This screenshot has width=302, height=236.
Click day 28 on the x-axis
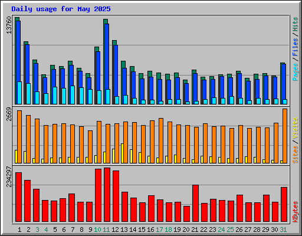(x=257, y=230)
